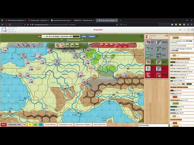Screen dimensions: 194x145
Task: Click the Chat at this table input
Action: pos(154,125)
